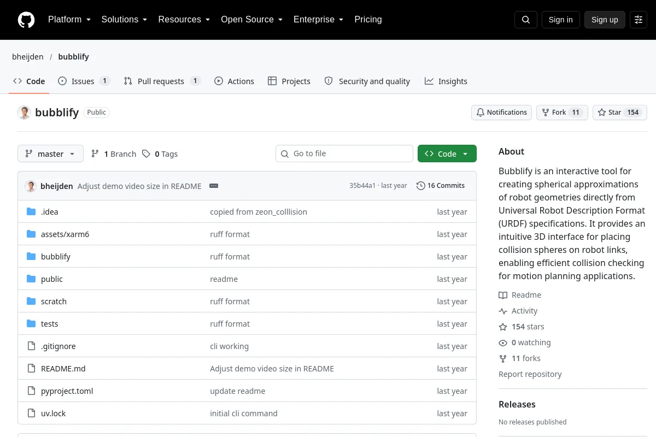Open the 'update readme' commit message
This screenshot has height=437, width=656.
pos(237,391)
